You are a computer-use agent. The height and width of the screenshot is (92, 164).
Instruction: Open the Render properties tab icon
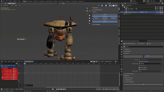[x=121, y=47]
